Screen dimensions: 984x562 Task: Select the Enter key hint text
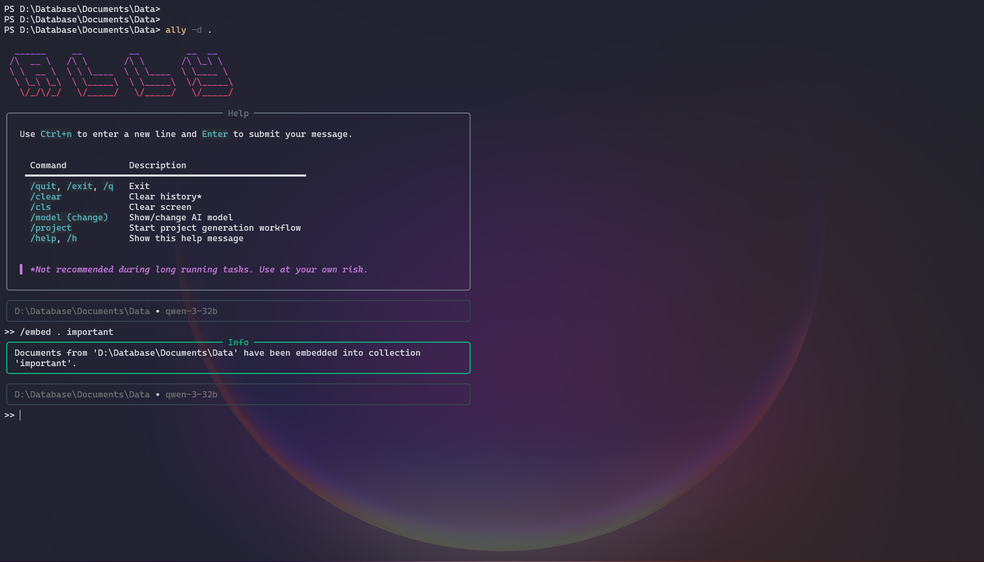pos(215,134)
